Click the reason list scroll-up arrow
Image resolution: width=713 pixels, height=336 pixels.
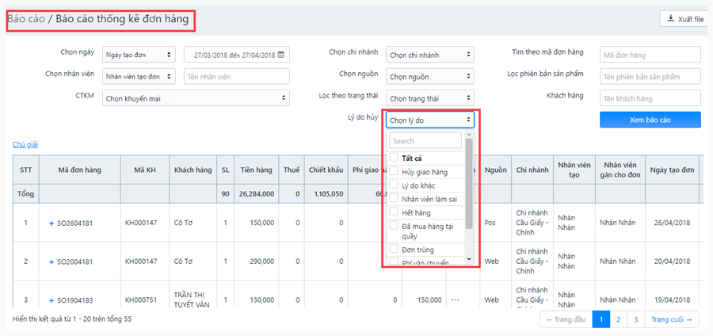click(x=469, y=135)
